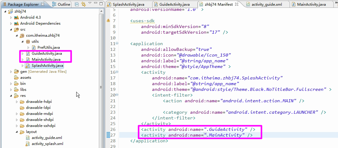The width and height of the screenshot is (338, 148).
Task: Fold the application element at line 11
Action: [117, 43]
